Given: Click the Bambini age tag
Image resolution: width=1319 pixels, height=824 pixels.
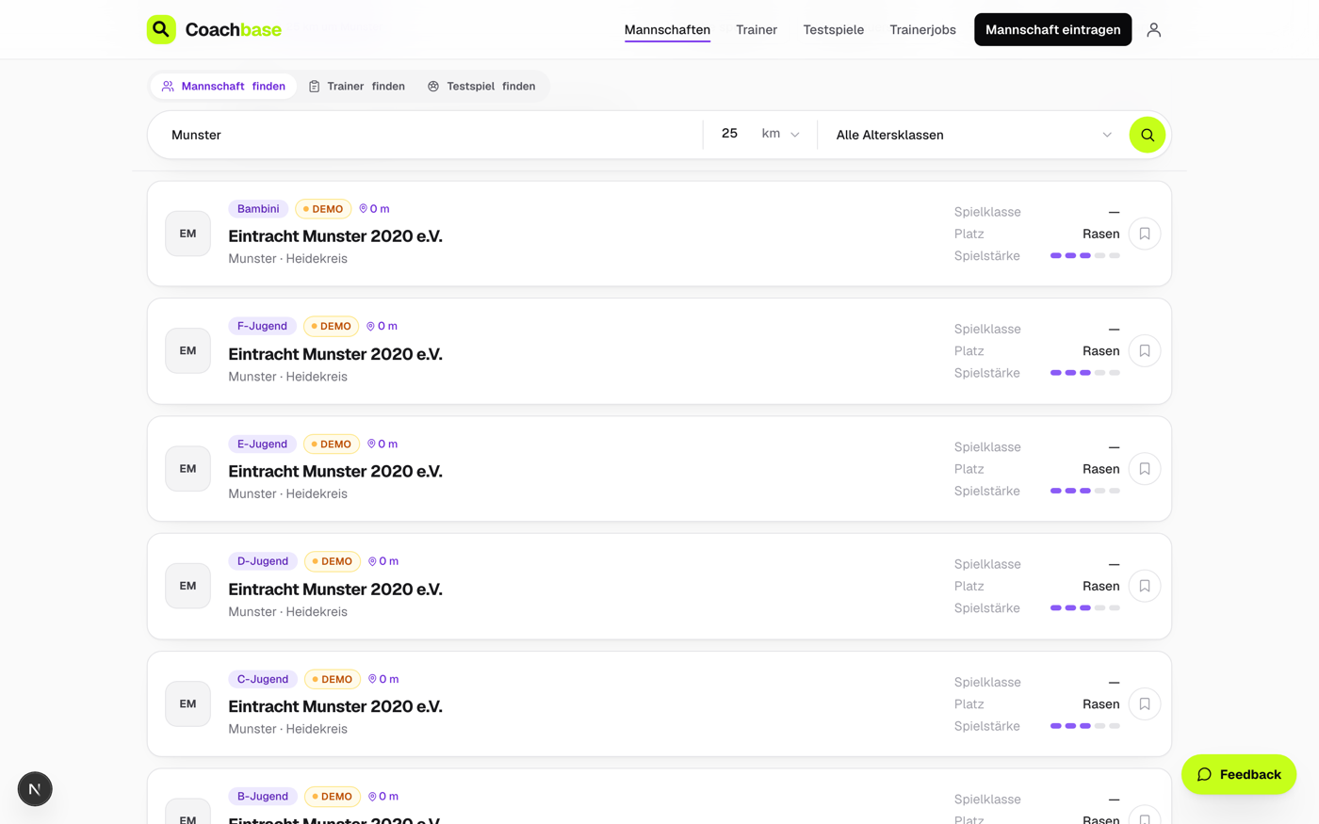Looking at the screenshot, I should (258, 209).
